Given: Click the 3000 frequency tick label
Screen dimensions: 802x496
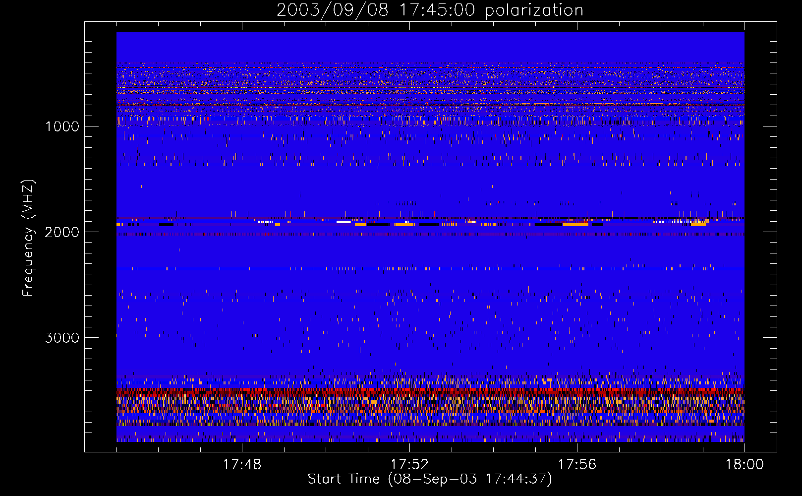Looking at the screenshot, I should pos(62,338).
